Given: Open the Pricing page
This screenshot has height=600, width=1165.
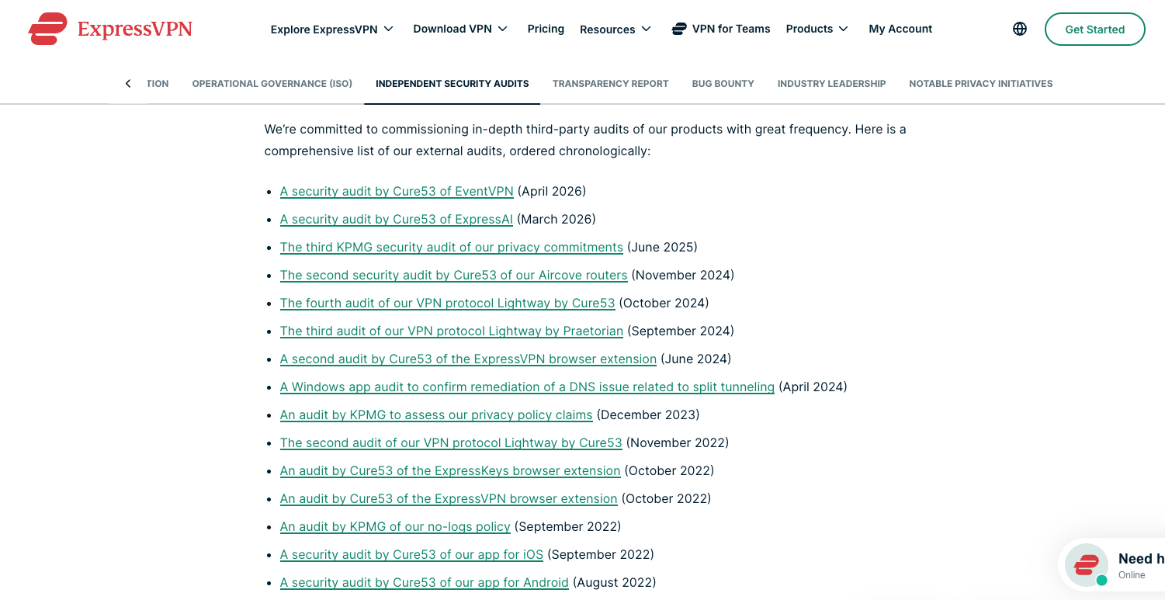Looking at the screenshot, I should tap(546, 29).
